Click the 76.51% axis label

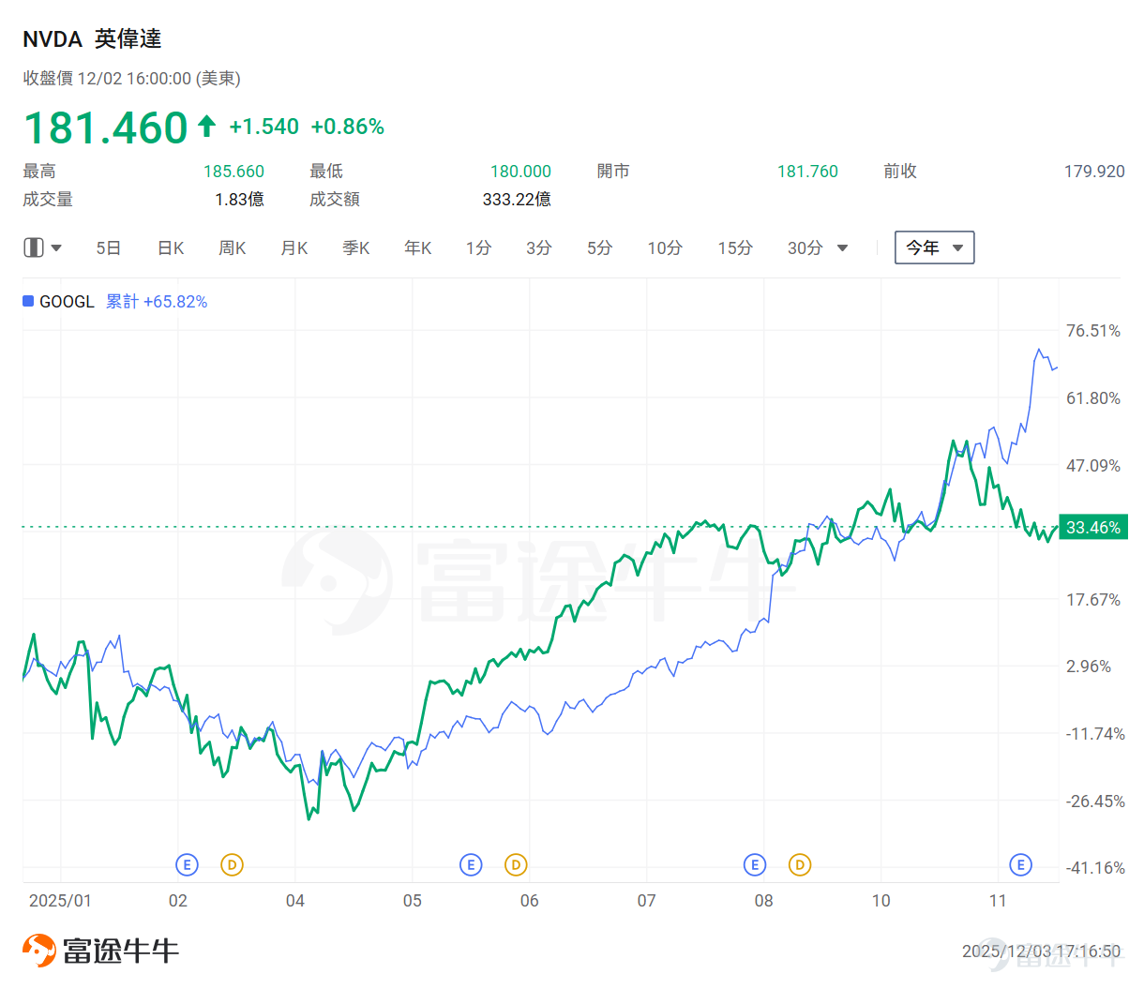click(x=1093, y=331)
